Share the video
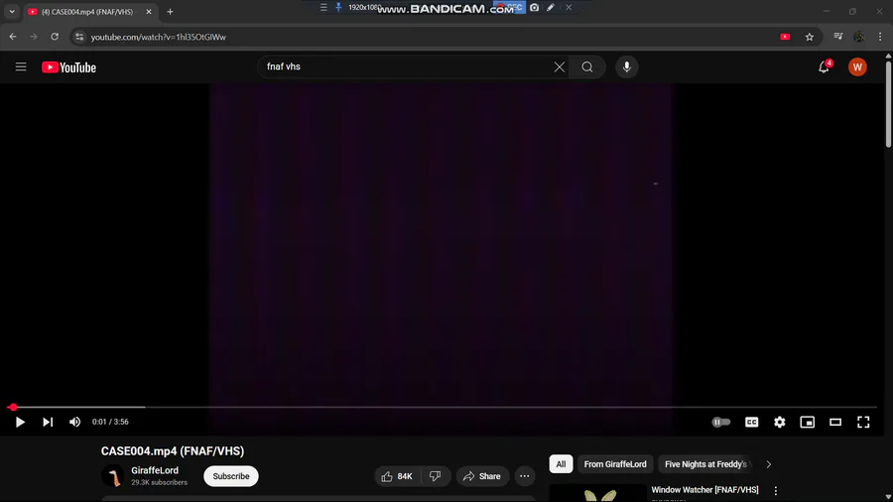This screenshot has width=893, height=502. pos(482,476)
